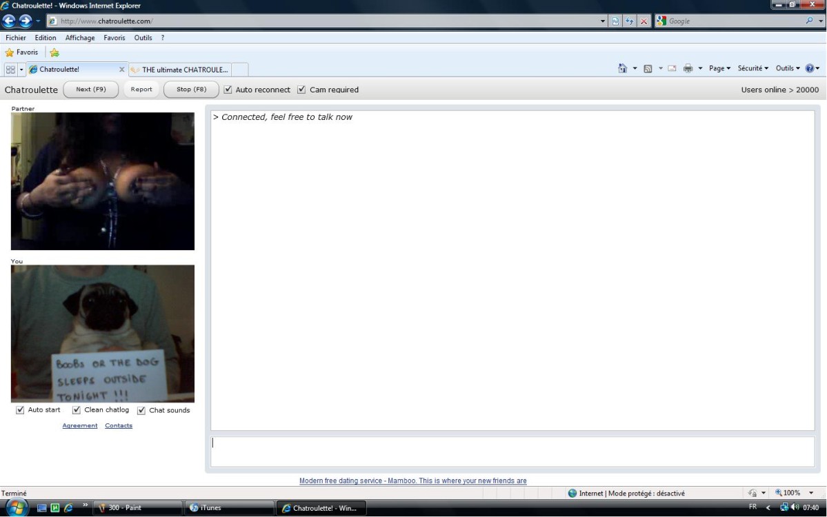Open the Favoris star button panel
The image size is (827, 517).
[x=21, y=52]
